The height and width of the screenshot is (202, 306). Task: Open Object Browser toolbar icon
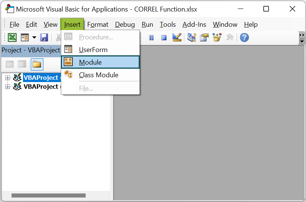(217, 37)
